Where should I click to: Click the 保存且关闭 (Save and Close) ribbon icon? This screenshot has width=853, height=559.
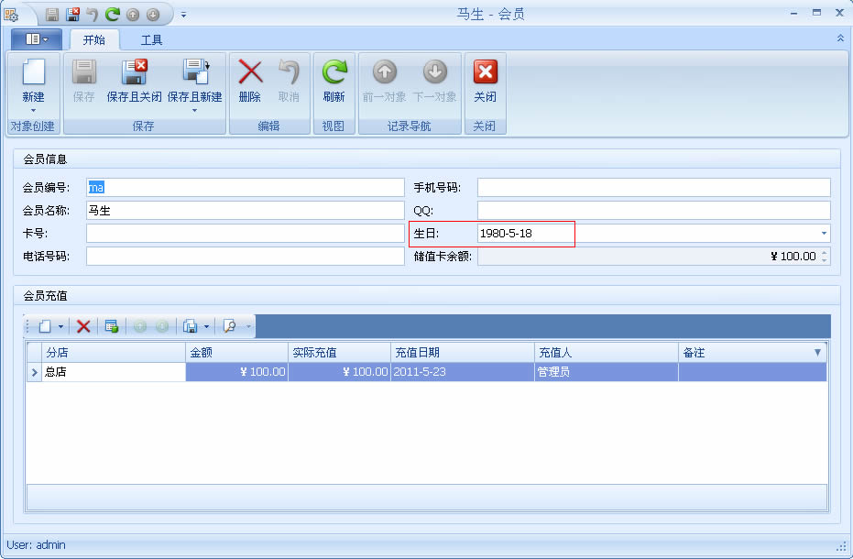pyautogui.click(x=134, y=73)
